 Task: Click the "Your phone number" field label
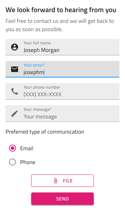coord(42,87)
